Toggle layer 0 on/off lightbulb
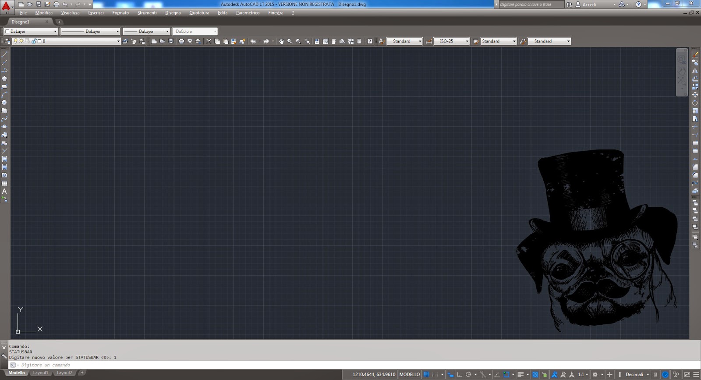Screen dimensions: 701x380 coord(16,41)
